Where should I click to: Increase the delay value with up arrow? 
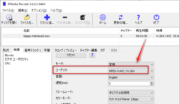(152, 83)
